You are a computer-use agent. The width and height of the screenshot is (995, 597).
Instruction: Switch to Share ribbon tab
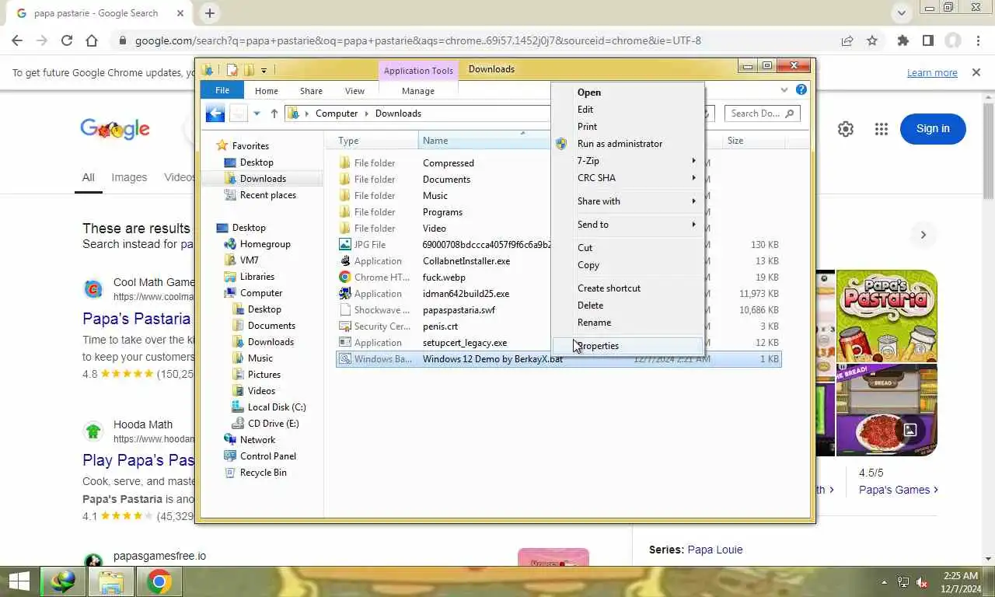(311, 91)
